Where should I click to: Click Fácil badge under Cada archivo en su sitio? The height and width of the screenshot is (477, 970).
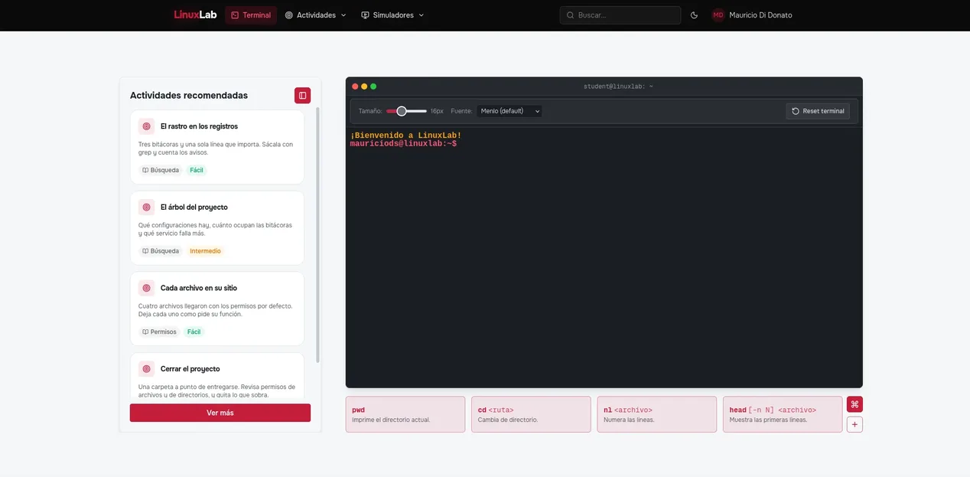point(194,332)
